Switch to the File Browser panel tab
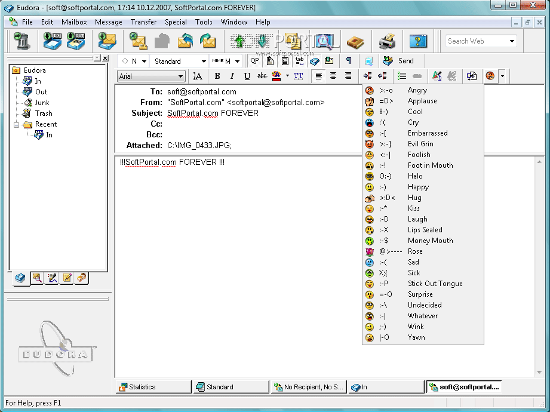Viewport: 550px width, 412px height. coord(36,278)
